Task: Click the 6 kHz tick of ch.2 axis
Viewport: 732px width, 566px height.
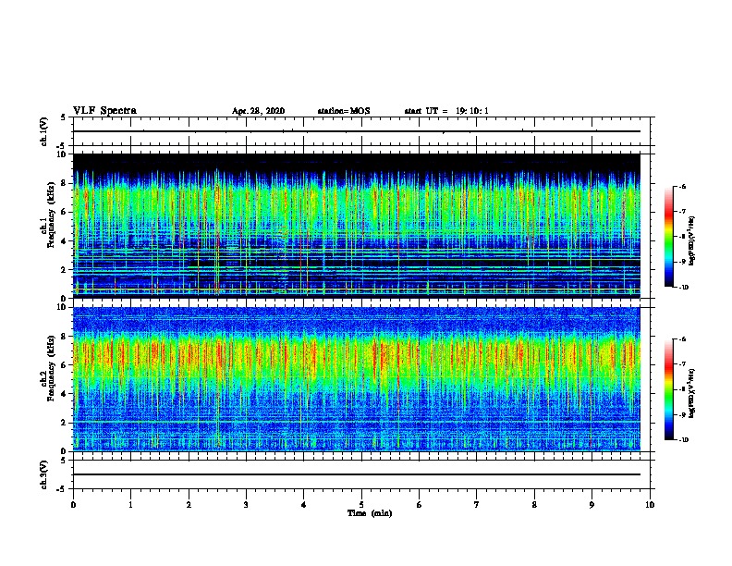Action: [64, 365]
